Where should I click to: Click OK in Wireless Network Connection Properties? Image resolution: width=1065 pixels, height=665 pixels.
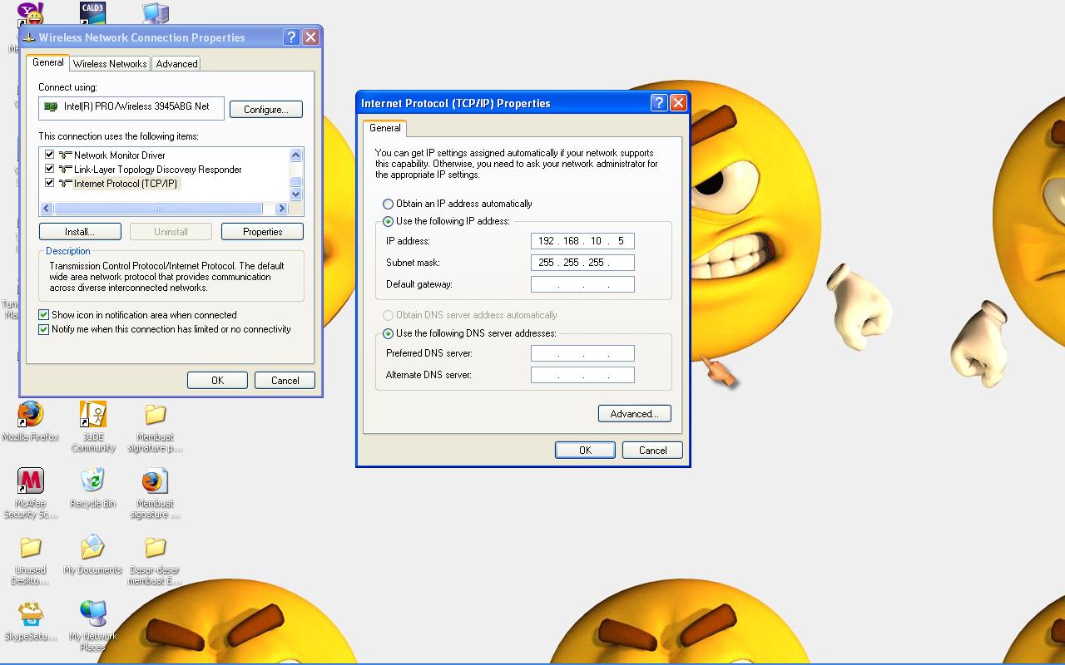coord(217,381)
